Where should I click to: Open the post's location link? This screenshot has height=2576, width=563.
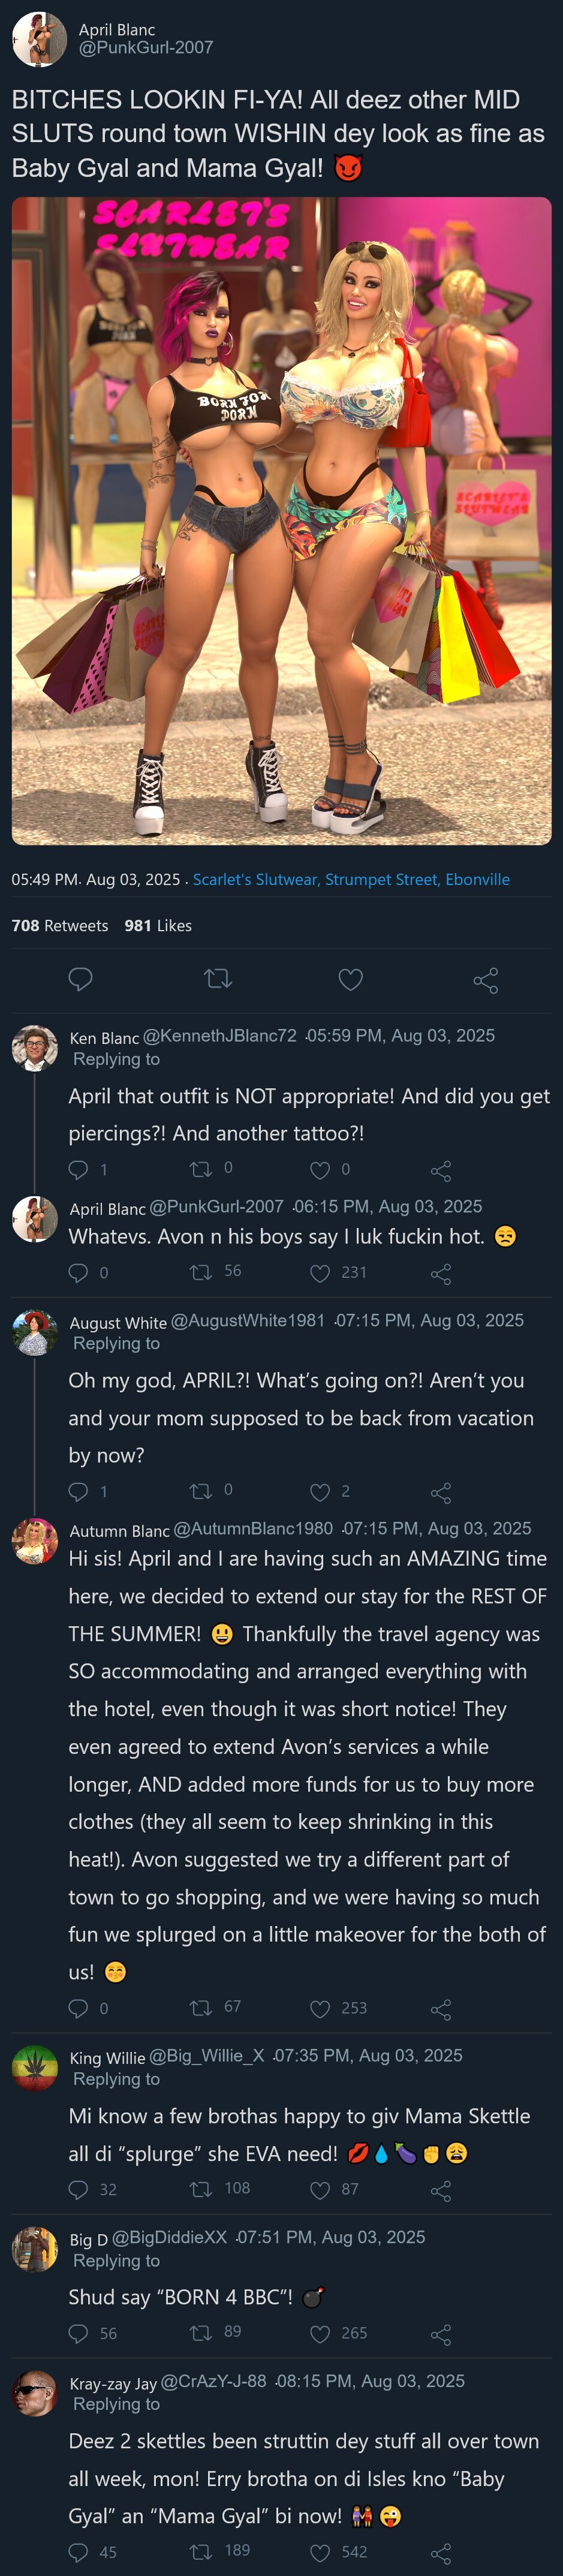[x=350, y=879]
